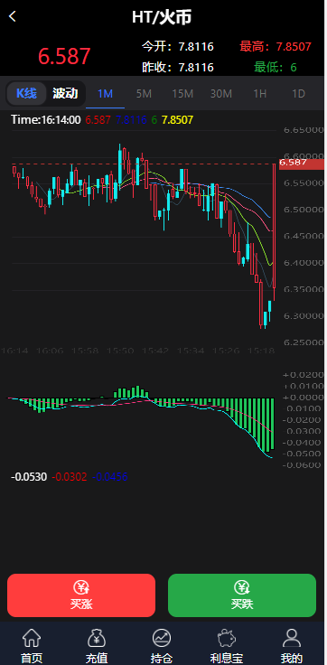
Task: Select the 1M timeframe tab
Action: tap(105, 94)
